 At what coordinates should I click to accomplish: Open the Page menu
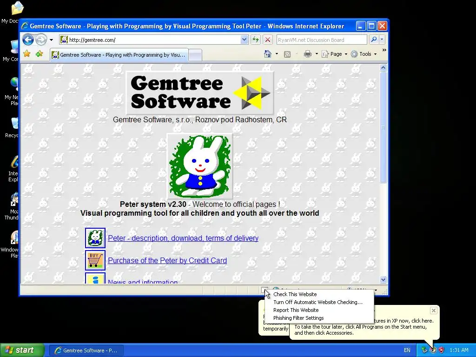334,54
